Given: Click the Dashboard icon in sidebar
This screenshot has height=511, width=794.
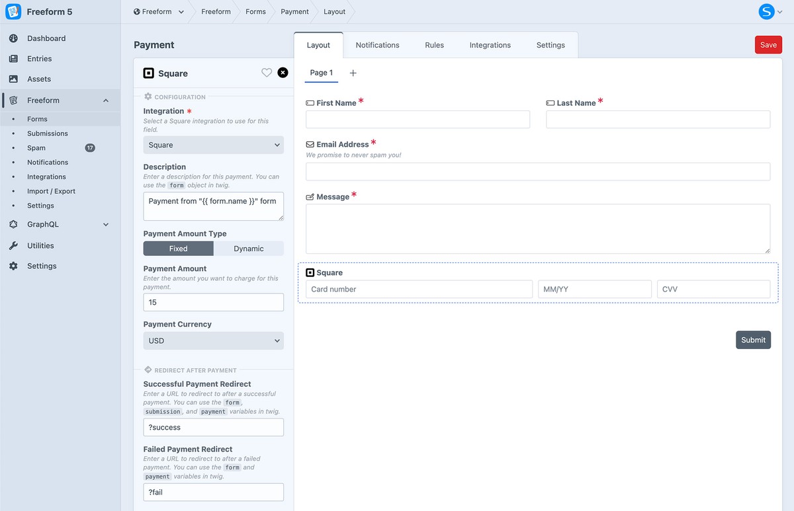Looking at the screenshot, I should [13, 38].
